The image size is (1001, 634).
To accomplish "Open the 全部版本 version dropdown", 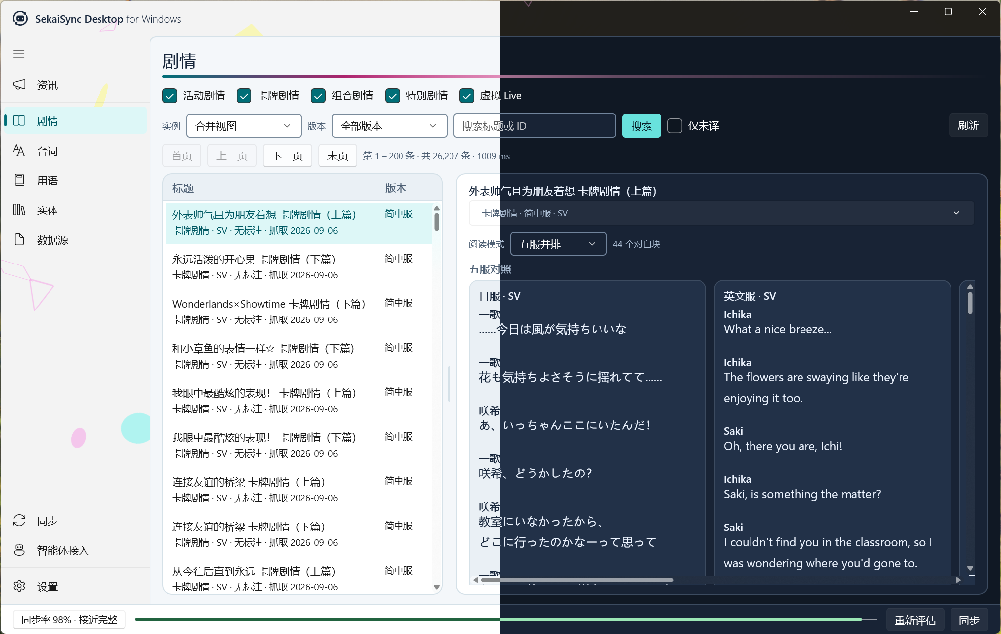I will pos(390,126).
